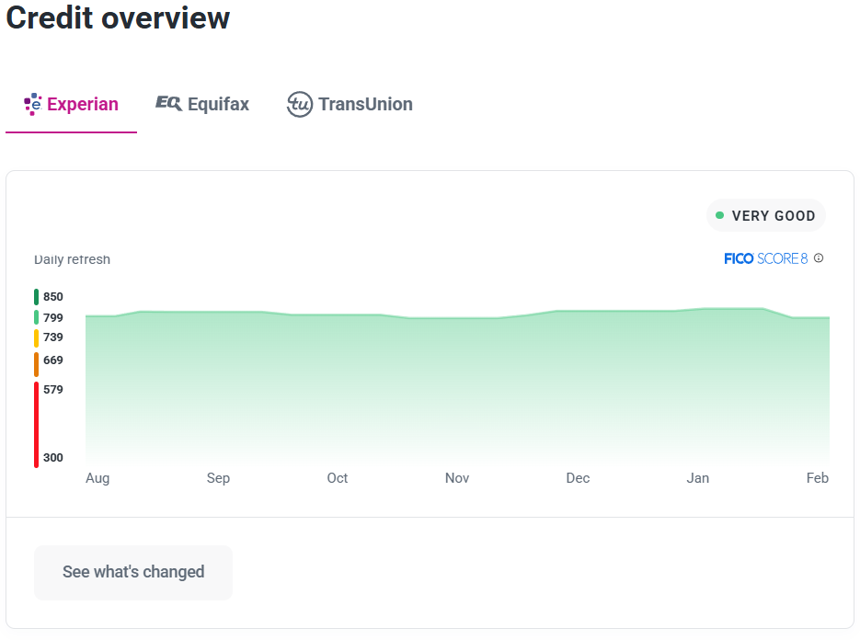
Task: Click the light green 799 range bar
Action: (36, 317)
